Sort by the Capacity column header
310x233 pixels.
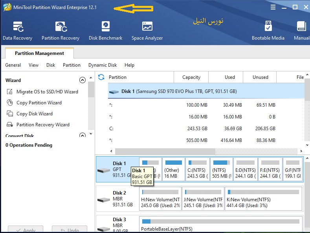tap(191, 77)
